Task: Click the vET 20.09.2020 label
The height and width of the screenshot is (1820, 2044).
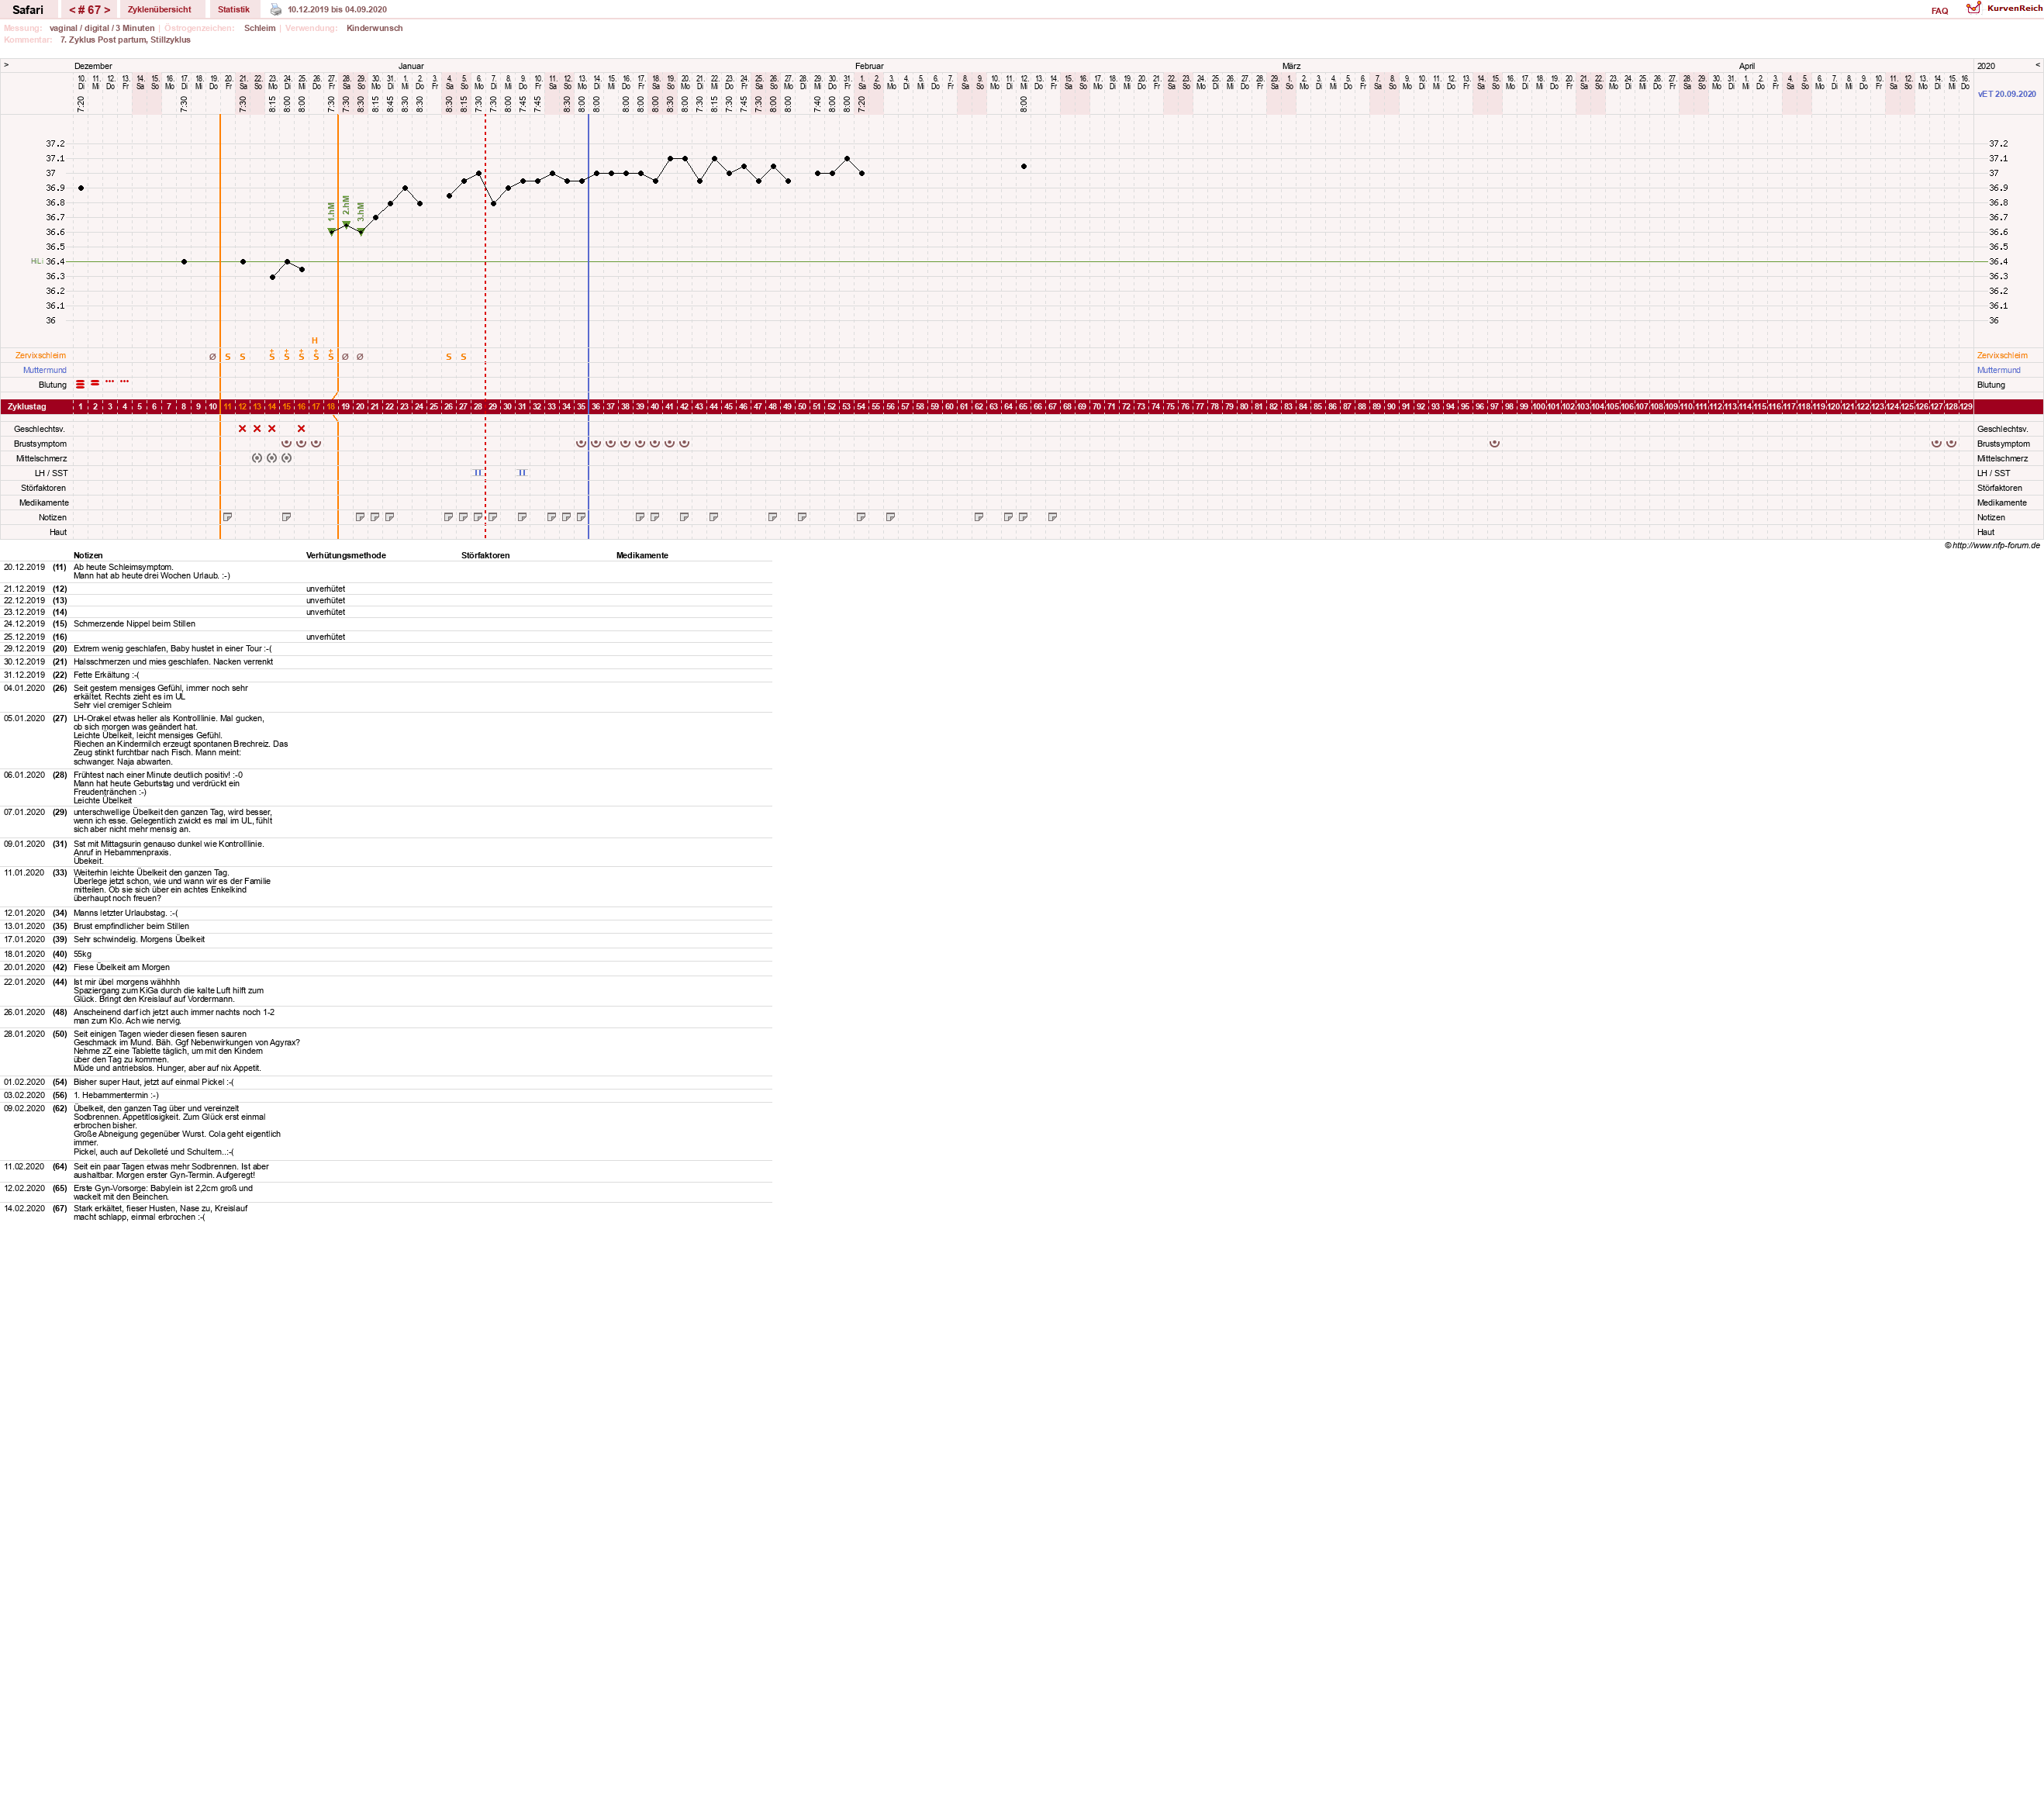Action: (x=2007, y=94)
